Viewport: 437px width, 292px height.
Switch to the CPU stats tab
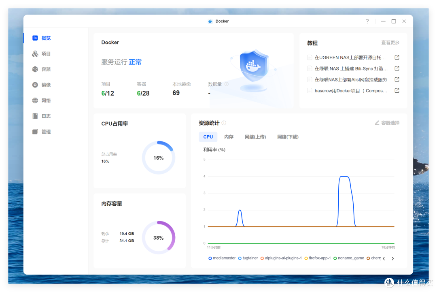208,137
